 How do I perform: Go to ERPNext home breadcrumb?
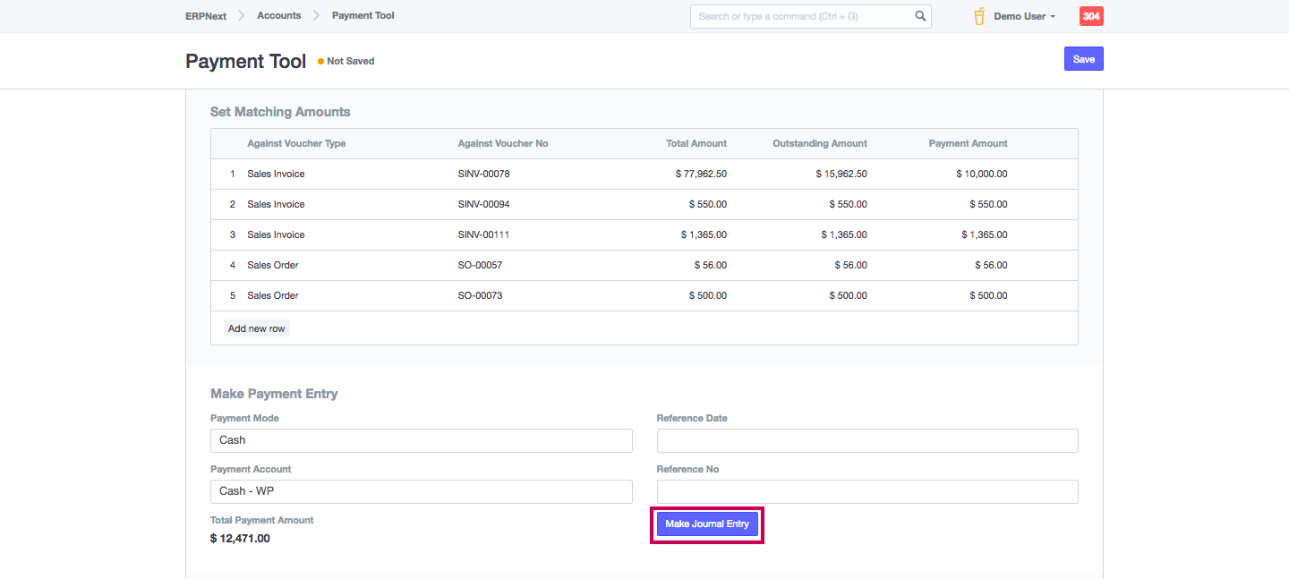(206, 15)
